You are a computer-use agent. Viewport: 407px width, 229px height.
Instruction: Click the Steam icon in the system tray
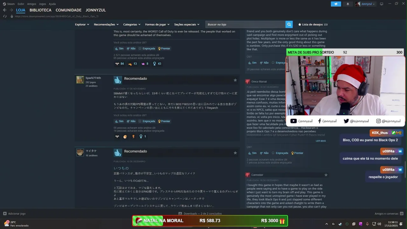click(x=340, y=224)
